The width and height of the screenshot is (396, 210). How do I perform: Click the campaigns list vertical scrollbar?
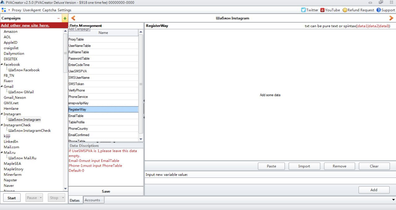click(x=65, y=53)
